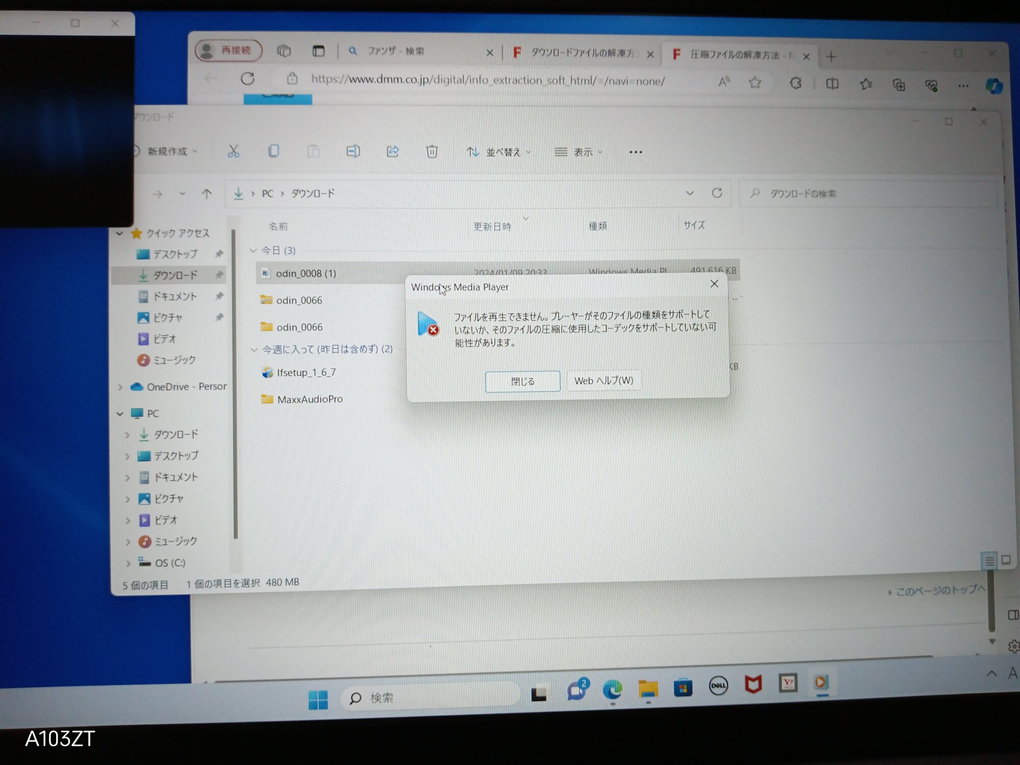The width and height of the screenshot is (1020, 765).
Task: Open Edge browser essentials heart icon
Action: point(931,85)
